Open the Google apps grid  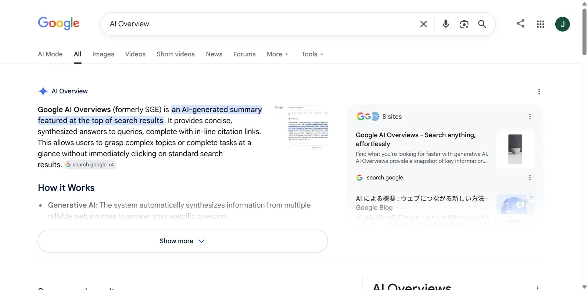pos(540,24)
